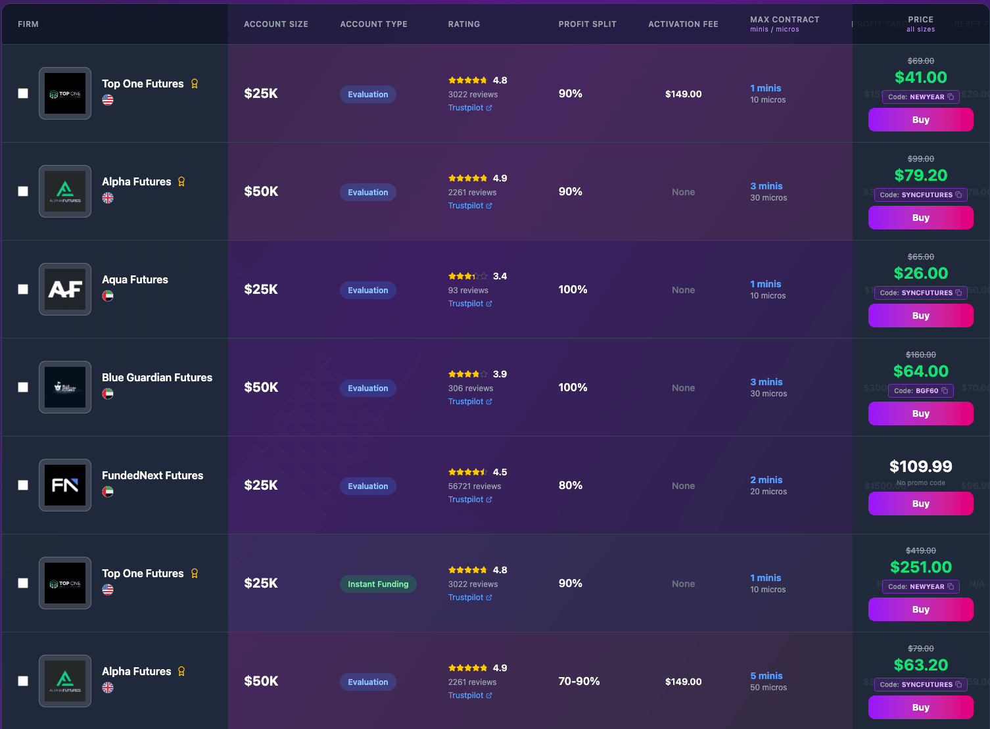Click the gold award ribbon beside Top One Futures
The width and height of the screenshot is (990, 729).
tap(194, 83)
